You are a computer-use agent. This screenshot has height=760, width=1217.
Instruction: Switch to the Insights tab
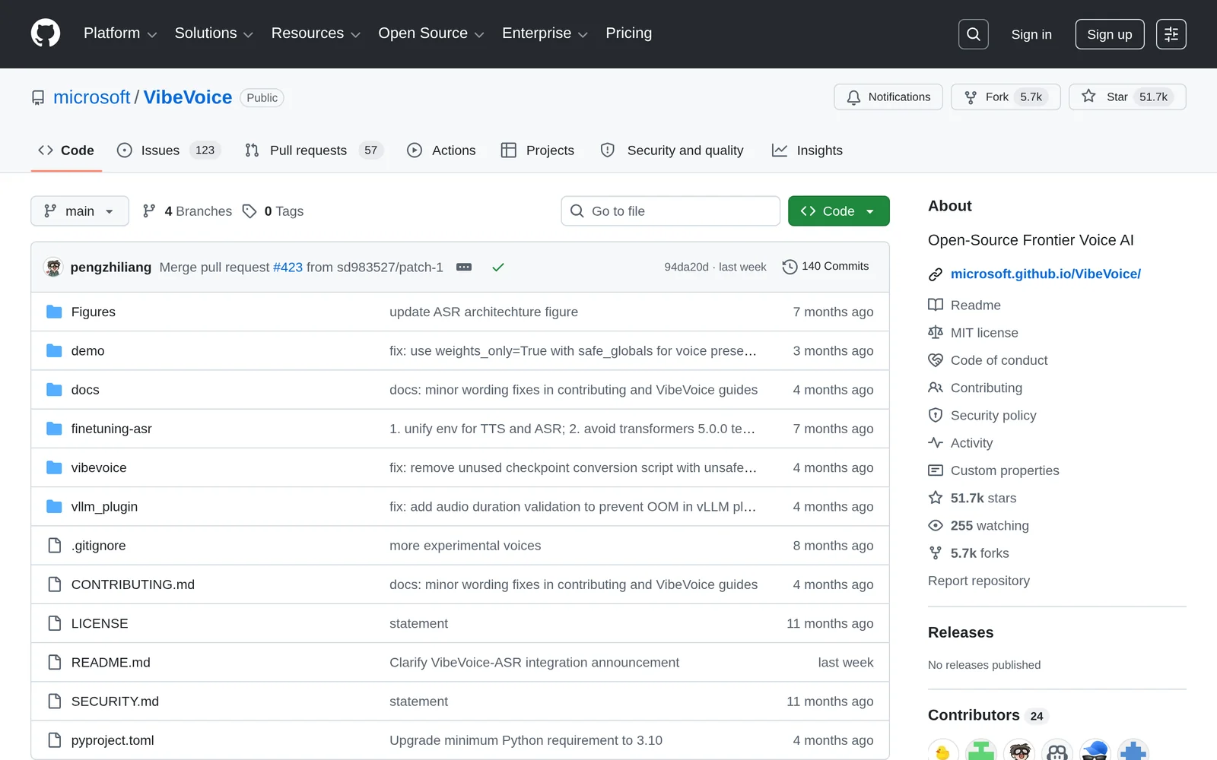coord(808,150)
